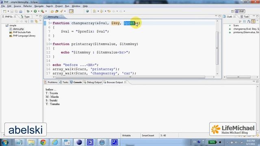Switch to the Tasks tab in bottom panel

coord(64,82)
